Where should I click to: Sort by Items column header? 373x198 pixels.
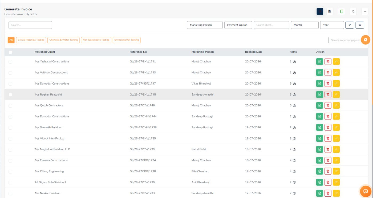[293, 52]
